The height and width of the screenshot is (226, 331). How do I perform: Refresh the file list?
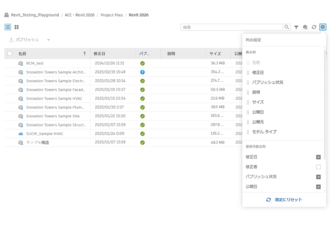[x=314, y=27]
